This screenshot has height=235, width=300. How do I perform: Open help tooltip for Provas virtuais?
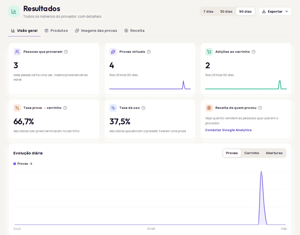point(149,52)
